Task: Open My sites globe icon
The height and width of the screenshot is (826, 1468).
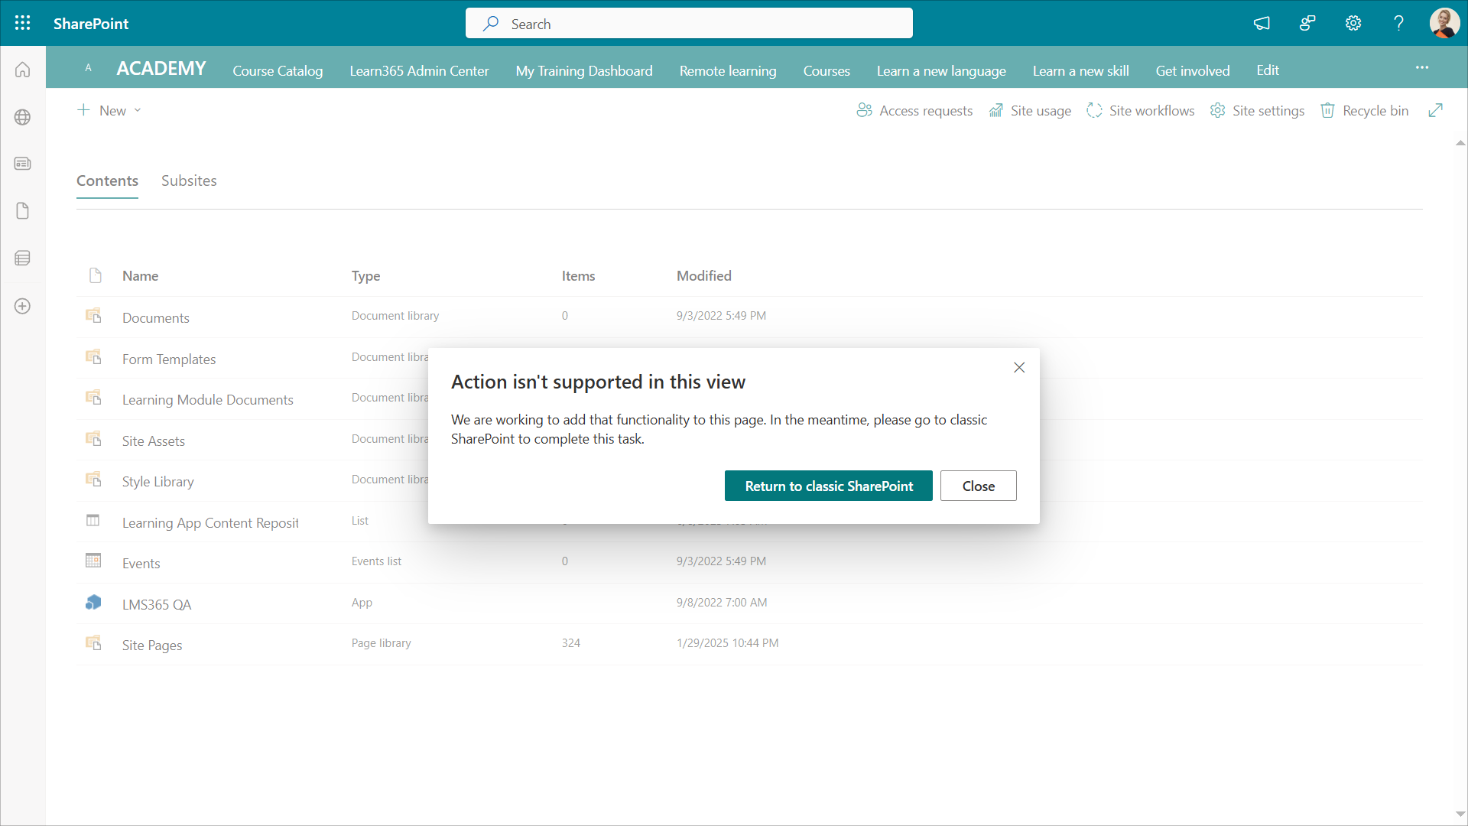Action: coord(23,117)
